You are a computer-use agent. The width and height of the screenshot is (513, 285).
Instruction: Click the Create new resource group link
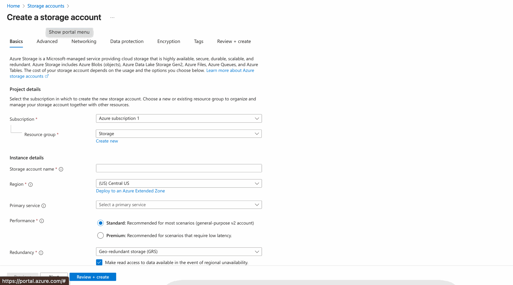(107, 141)
